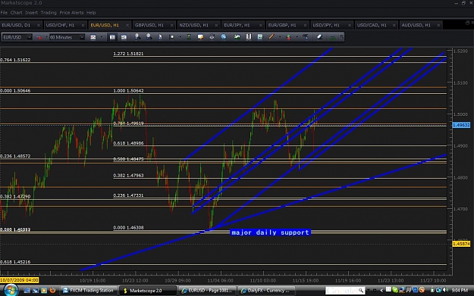Image resolution: width=474 pixels, height=296 pixels.
Task: Close the USD/CHF, H1 tab
Action: [x=83, y=25]
